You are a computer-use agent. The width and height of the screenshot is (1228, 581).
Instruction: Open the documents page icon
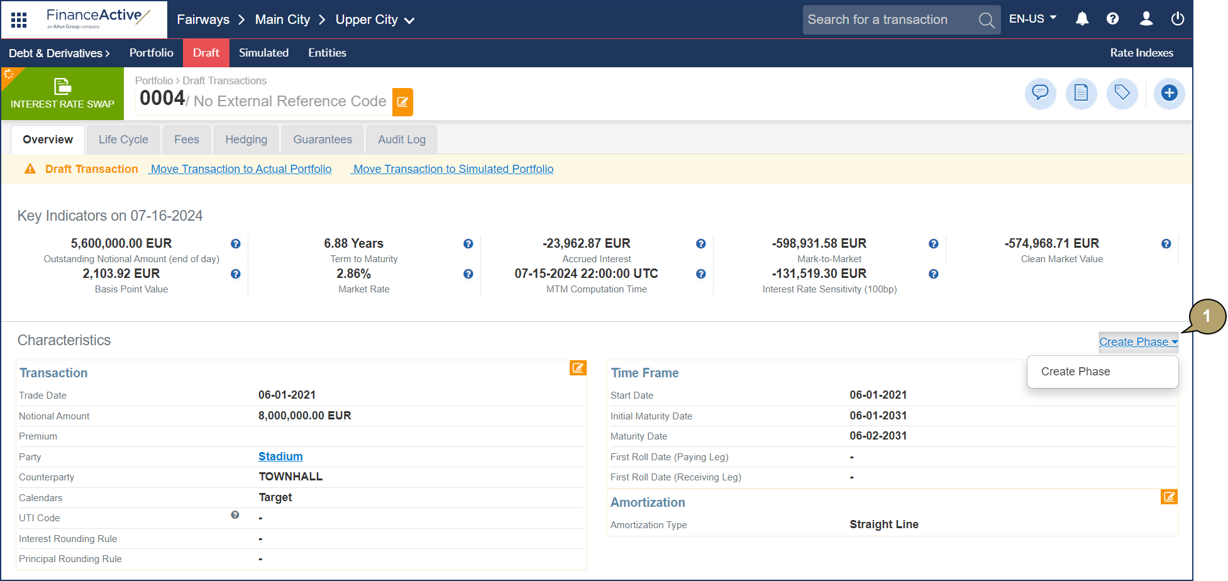tap(1081, 94)
